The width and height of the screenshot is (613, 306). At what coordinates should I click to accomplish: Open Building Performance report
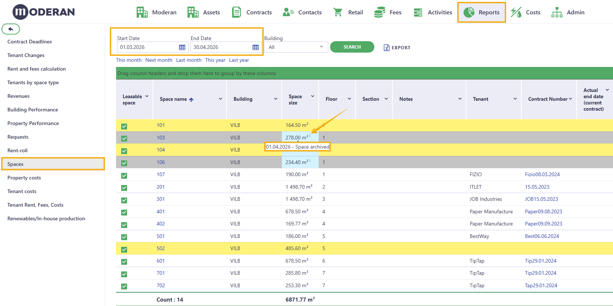click(32, 110)
